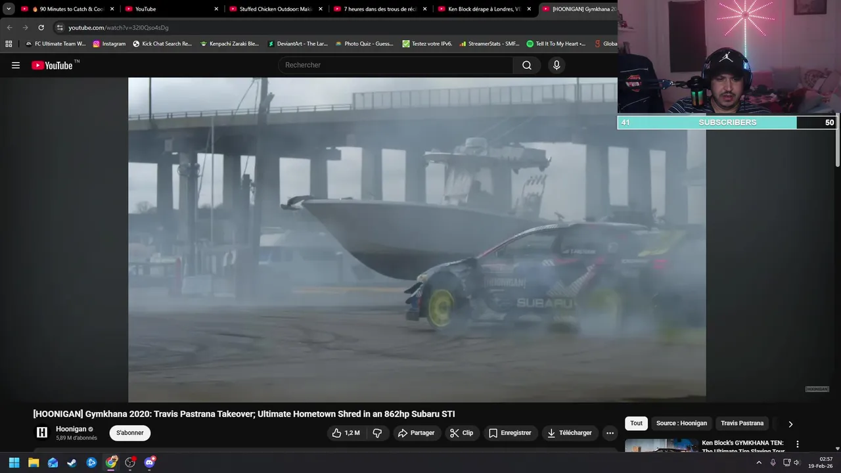Switch to 7 heures dans des trous tab
Viewport: 841px width, 473px height.
380,9
